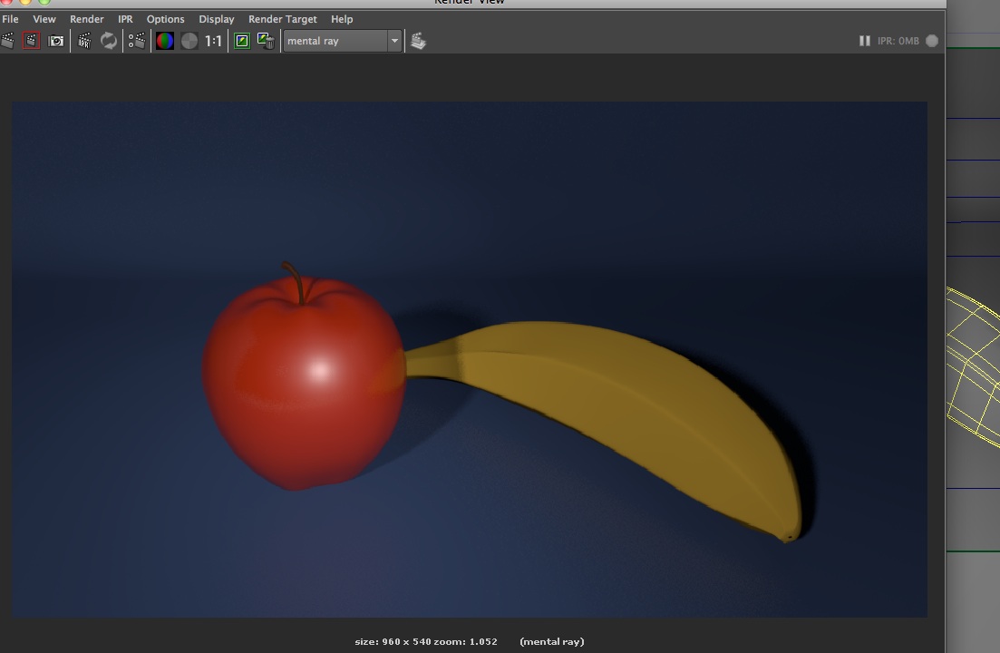Click the render diagnostics icon beside the renderer dropdown
The image size is (1000, 653).
(418, 41)
